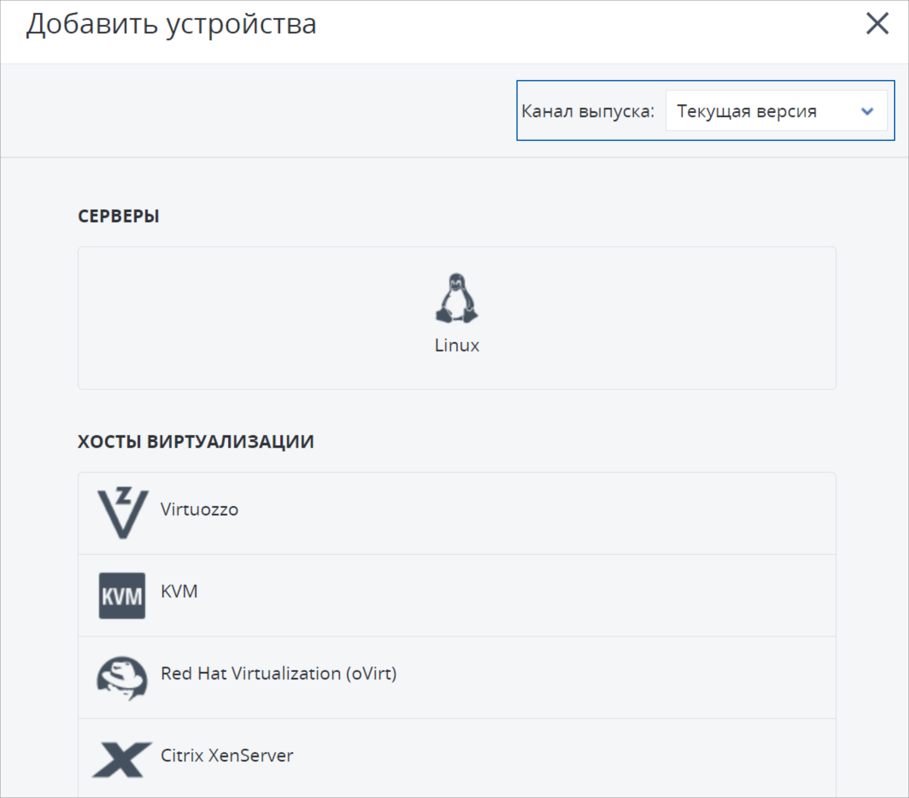This screenshot has width=909, height=798.
Task: Open the Virtuozzo list entry
Action: point(457,513)
